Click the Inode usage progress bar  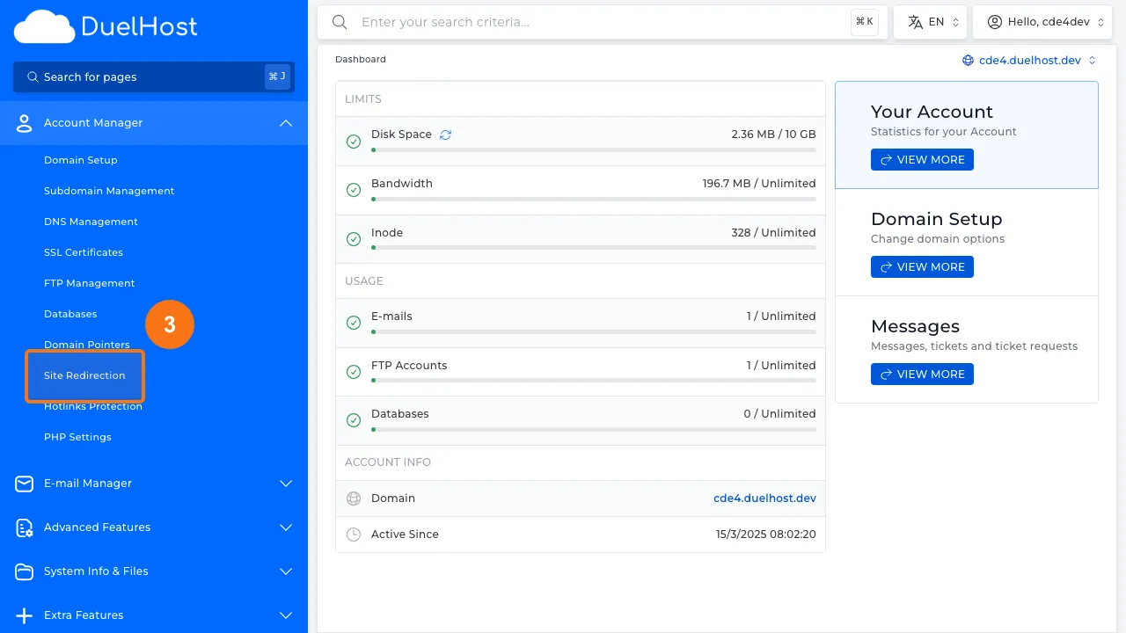coord(593,247)
